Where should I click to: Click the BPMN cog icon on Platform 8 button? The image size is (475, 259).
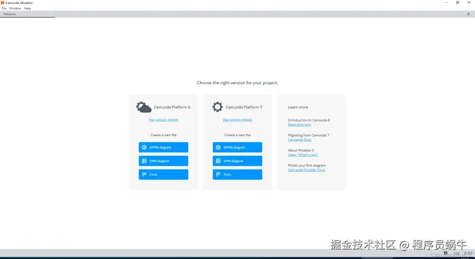click(x=144, y=147)
